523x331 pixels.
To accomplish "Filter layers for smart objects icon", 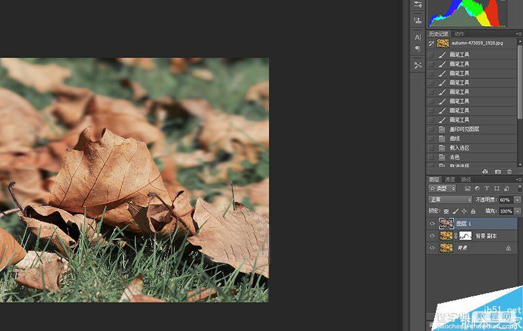I will pyautogui.click(x=506, y=189).
